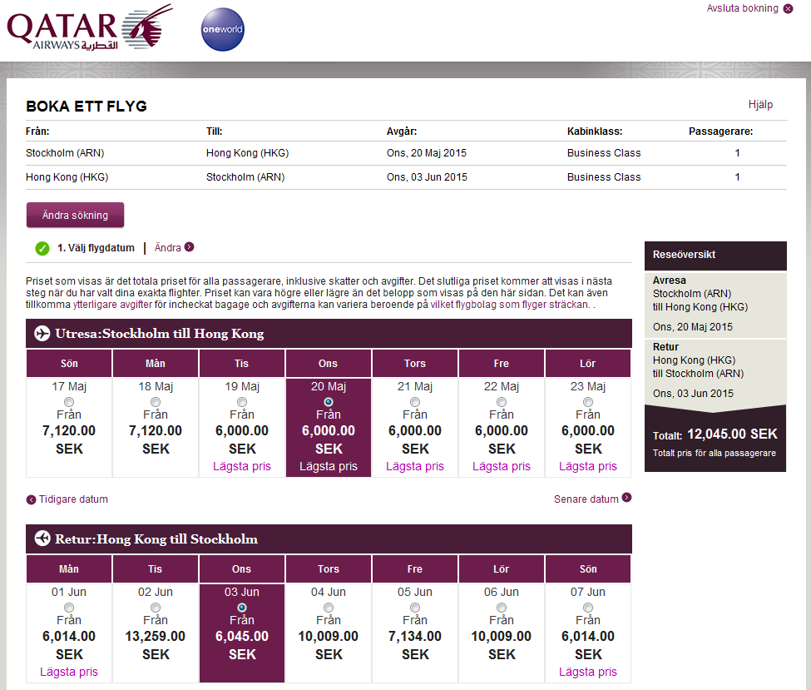Select outbound radio button for 17 Maj
The height and width of the screenshot is (690, 811).
tap(69, 402)
